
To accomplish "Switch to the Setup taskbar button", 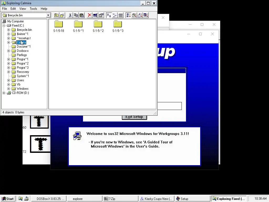I will coord(192,199).
